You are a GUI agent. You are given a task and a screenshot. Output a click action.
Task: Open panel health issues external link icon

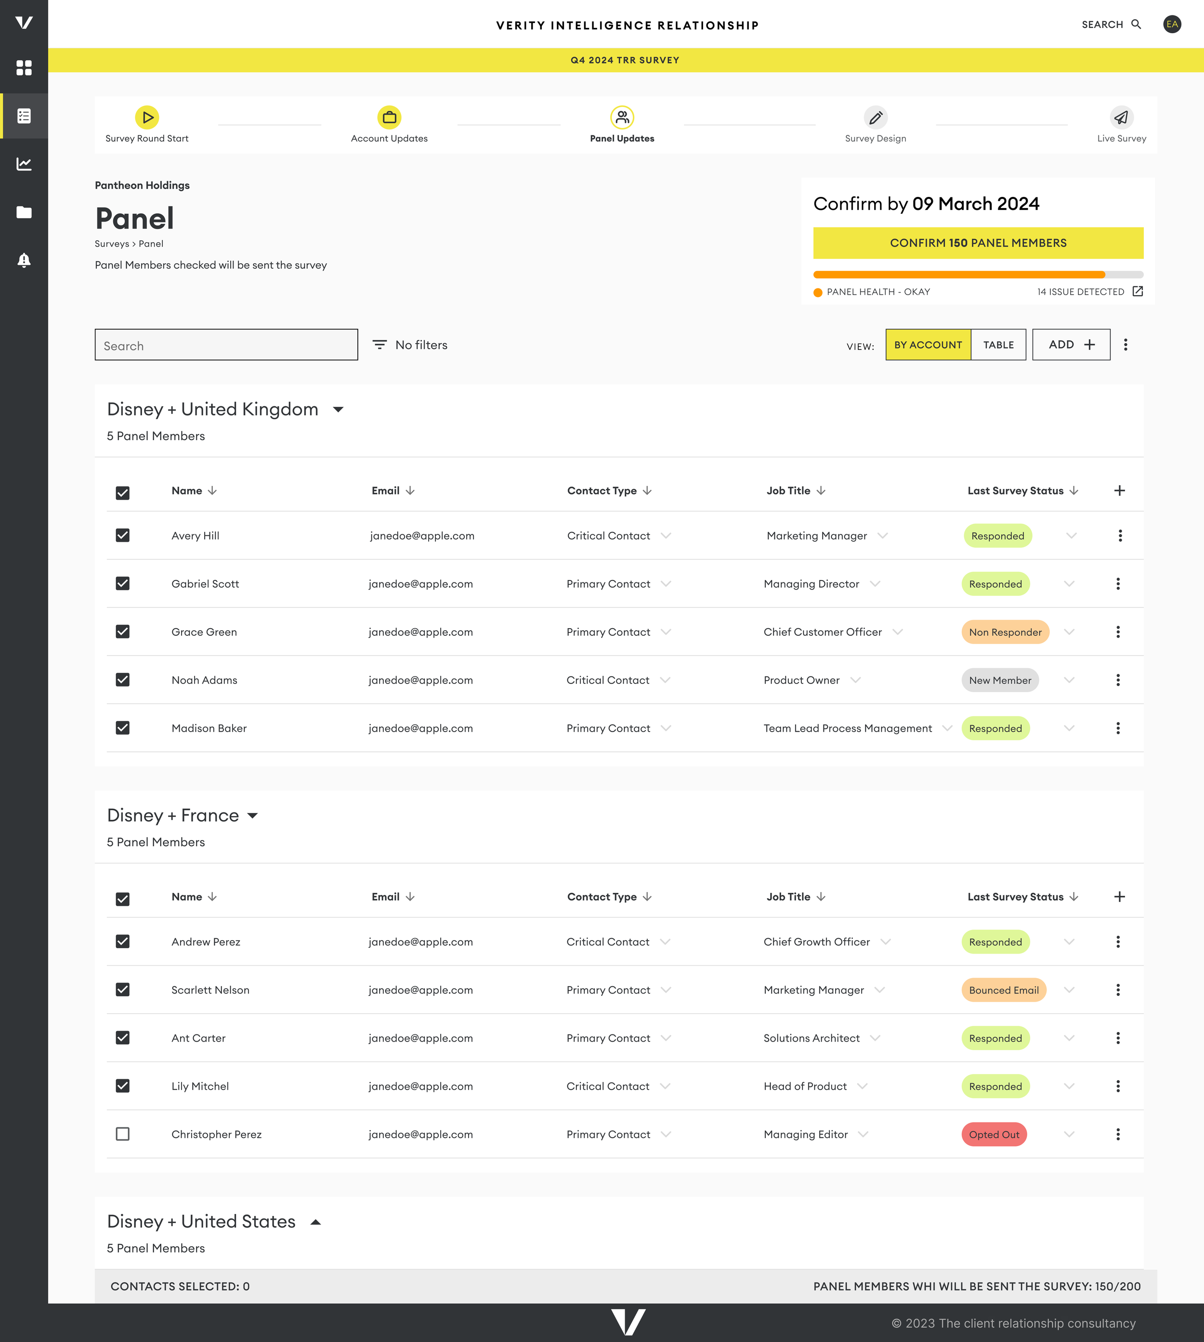click(1137, 292)
